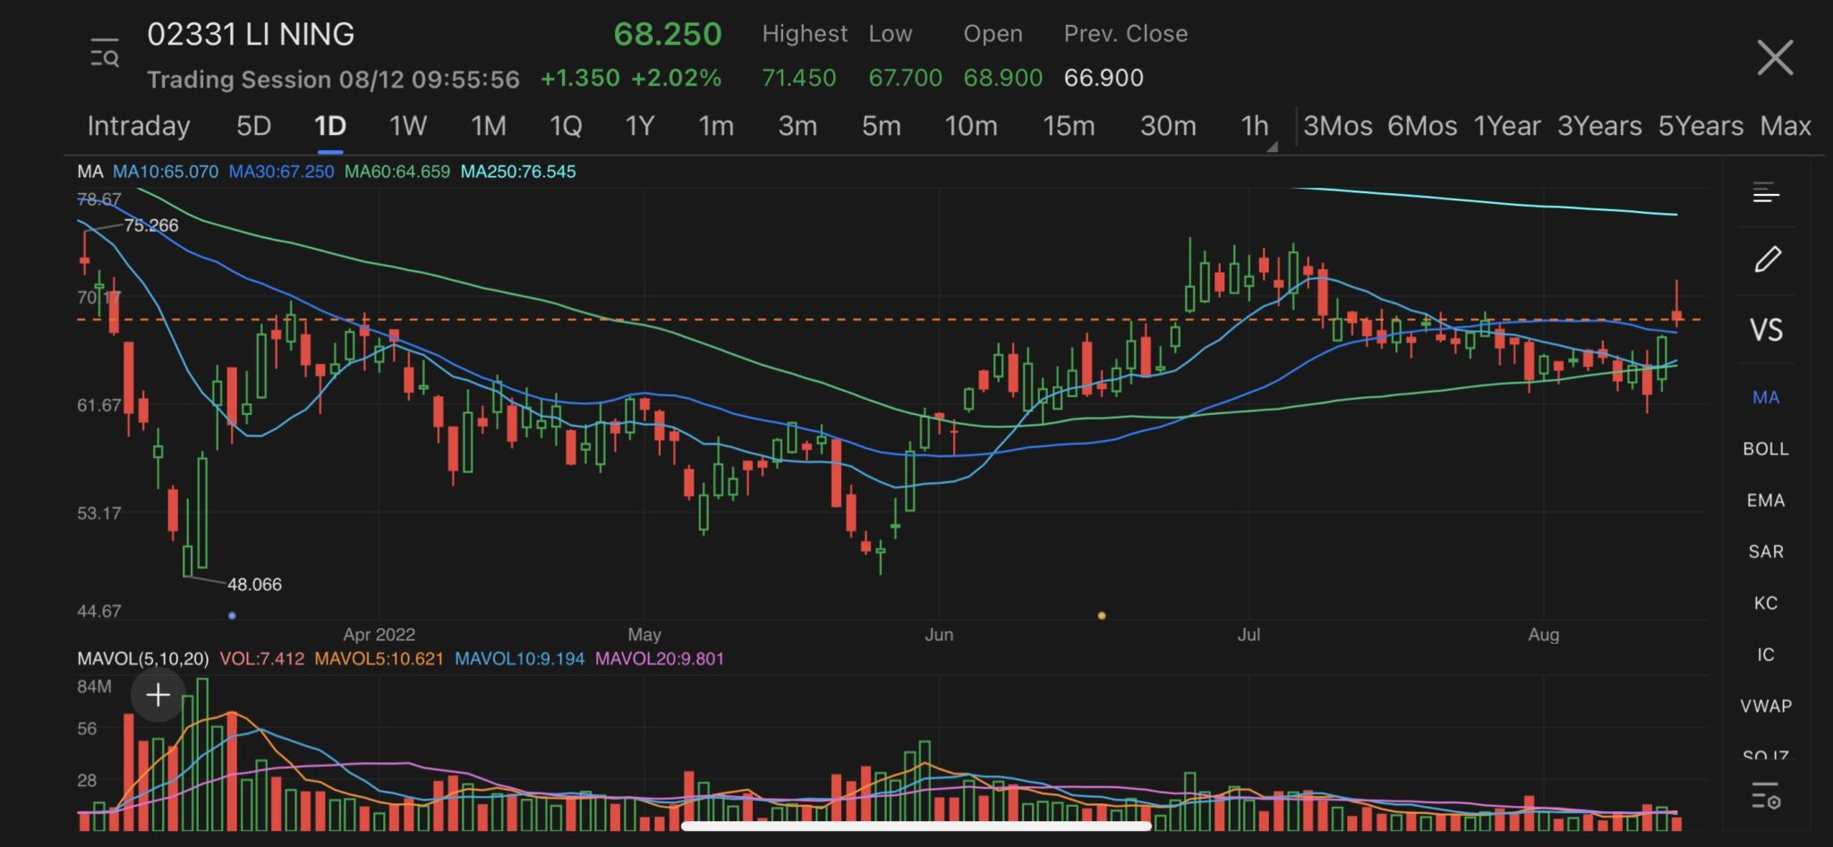1833x847 pixels.
Task: Set range to 6Mos
Action: click(1422, 125)
